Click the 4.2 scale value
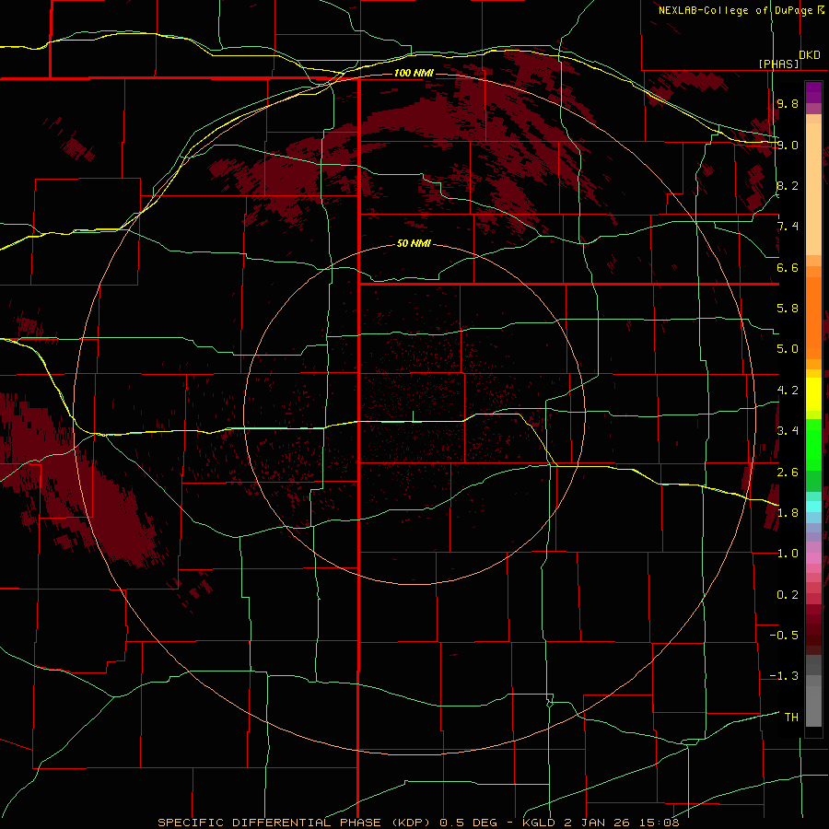Image resolution: width=829 pixels, height=829 pixels. 788,391
